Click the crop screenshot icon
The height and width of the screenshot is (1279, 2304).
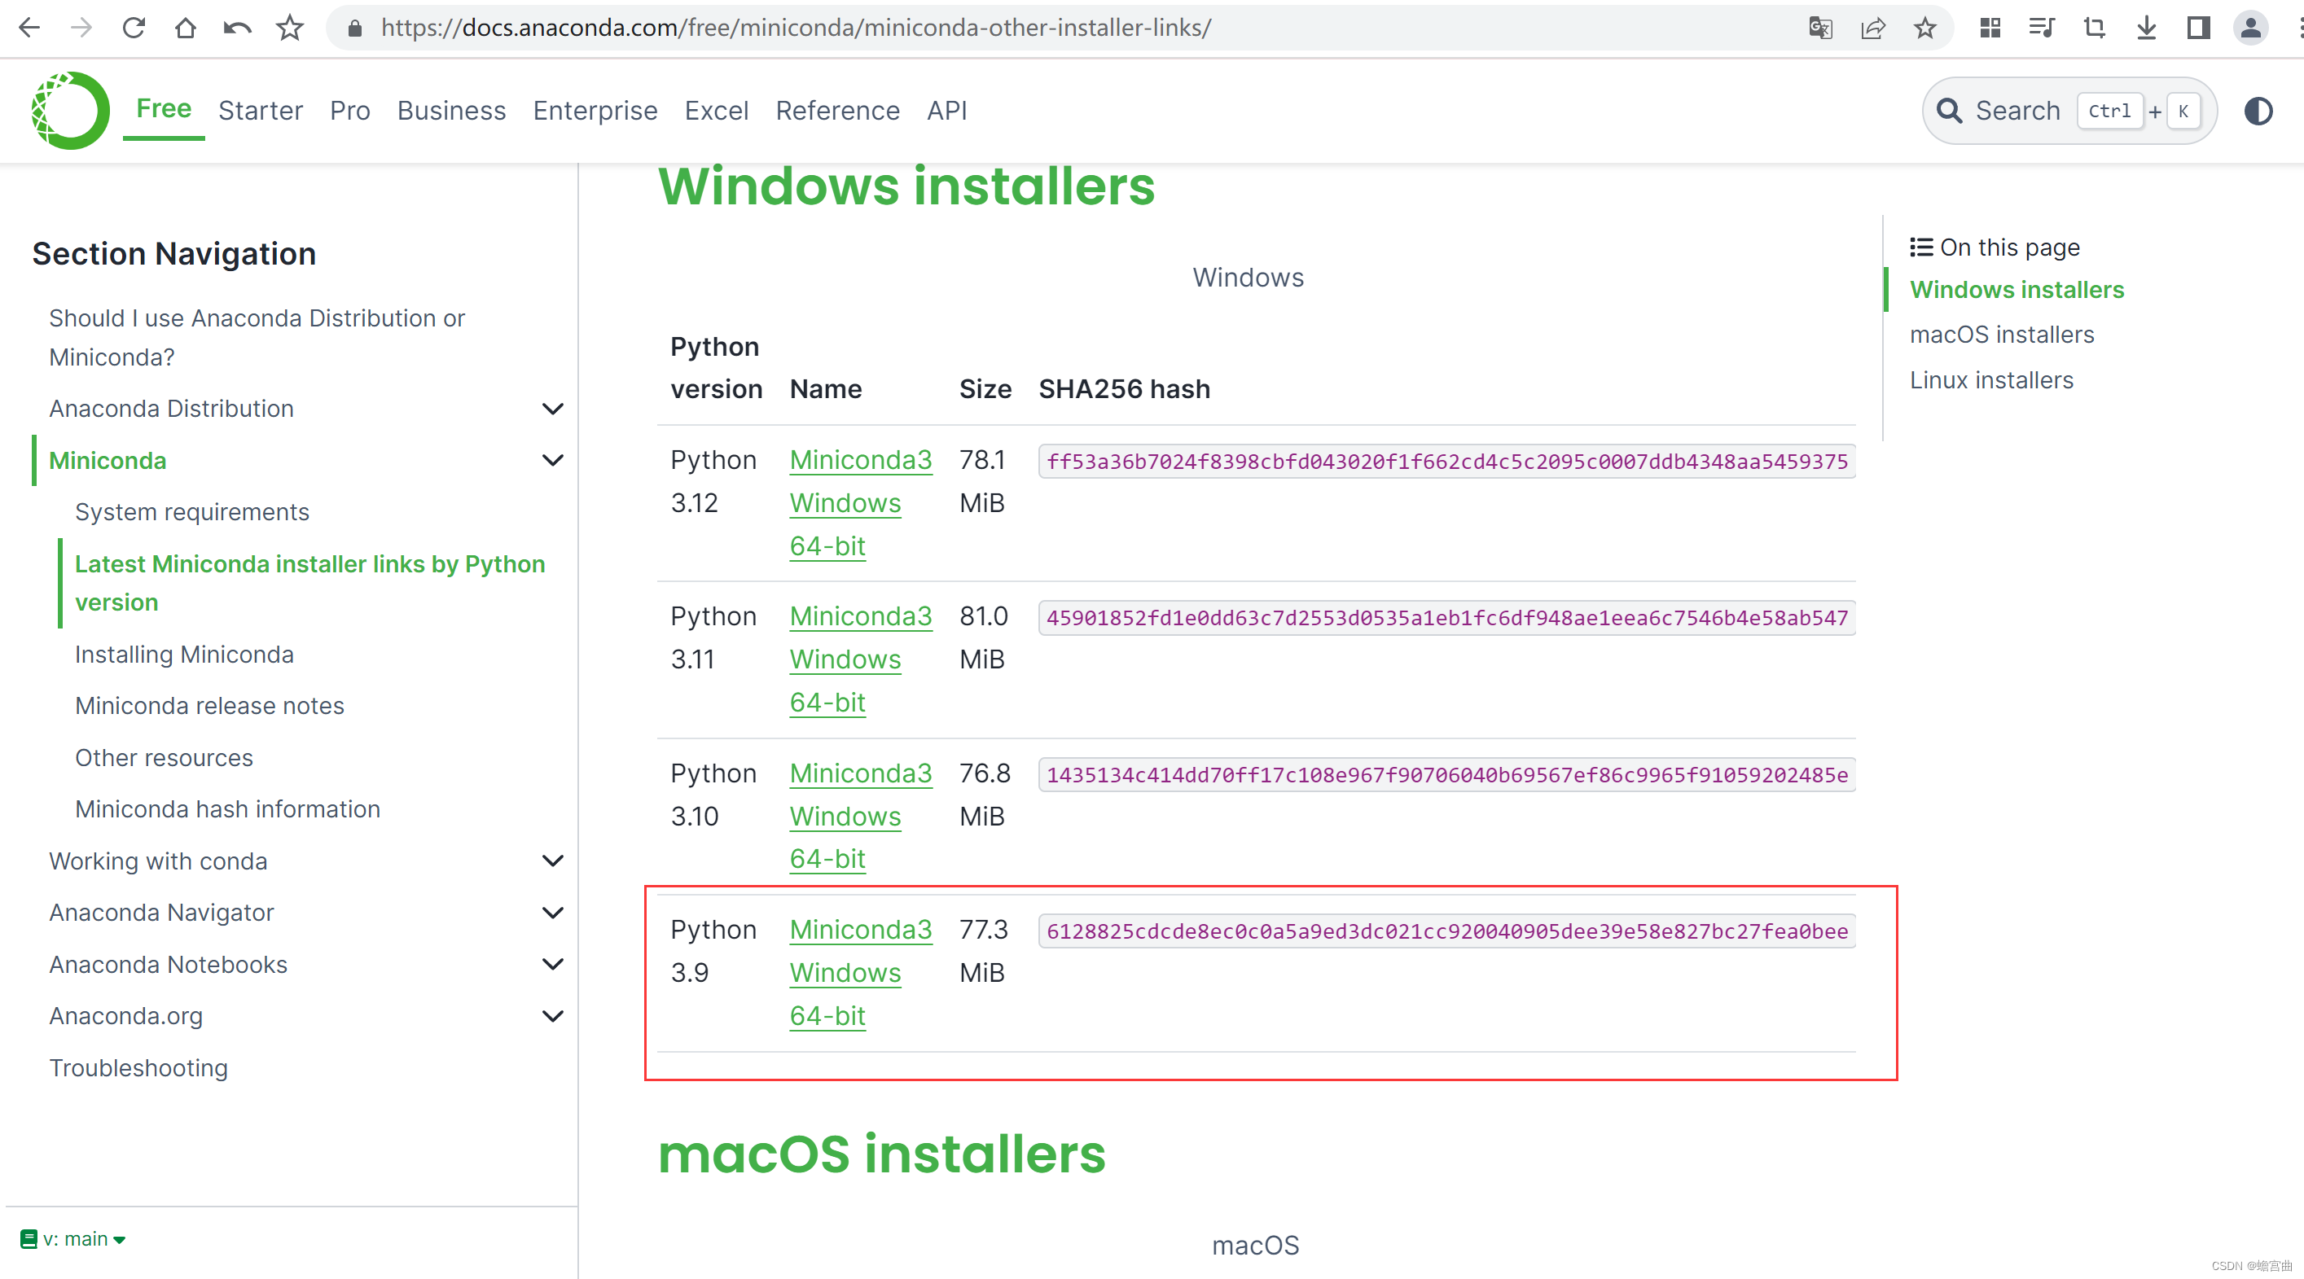[2094, 28]
